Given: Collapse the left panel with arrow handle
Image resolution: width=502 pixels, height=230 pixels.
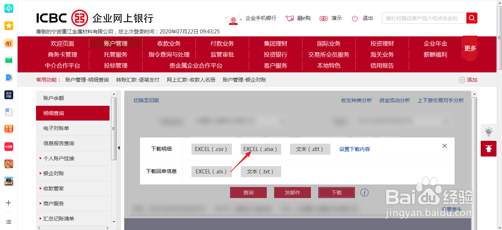Looking at the screenshot, I should (x=119, y=148).
